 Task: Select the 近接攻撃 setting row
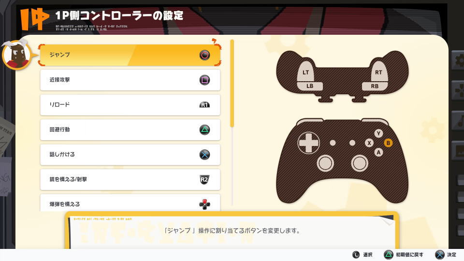coord(130,80)
